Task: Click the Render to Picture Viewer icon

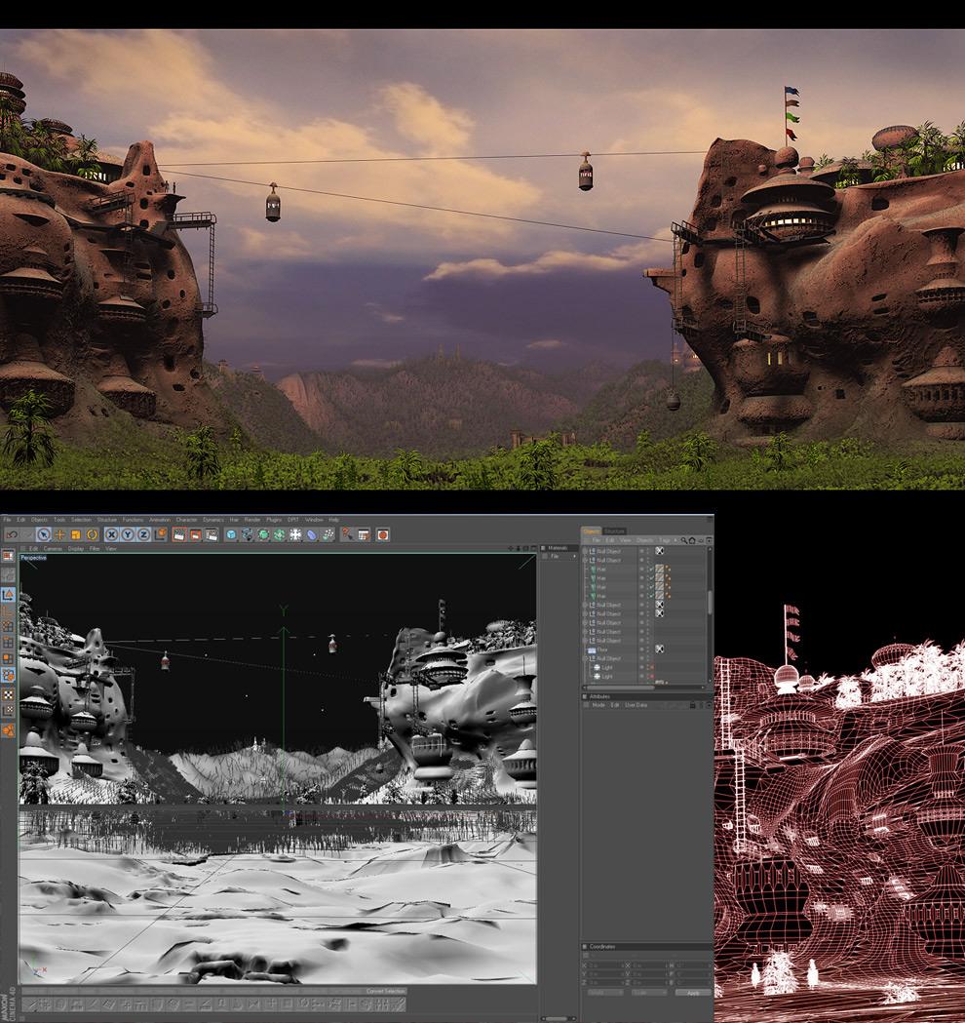Action: click(x=196, y=534)
